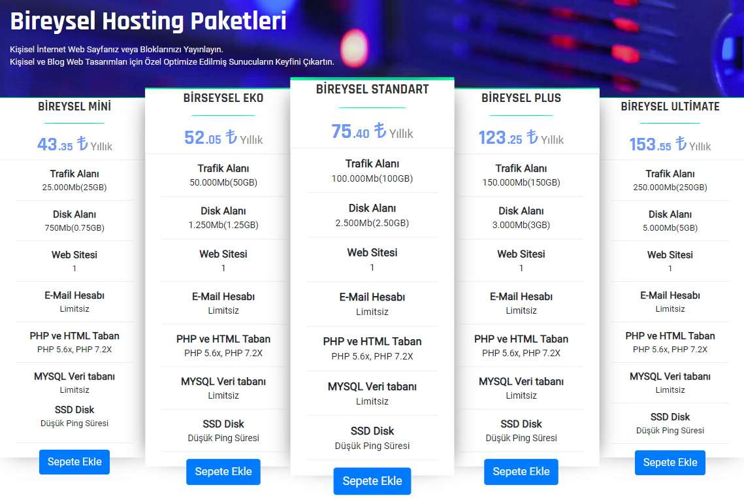Viewport: 744px width, 500px height.
Task: Select the Bireysel Mini plan title
Action: (x=74, y=107)
